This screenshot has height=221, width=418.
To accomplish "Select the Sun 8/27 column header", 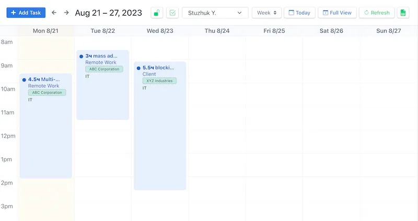I will click(389, 31).
